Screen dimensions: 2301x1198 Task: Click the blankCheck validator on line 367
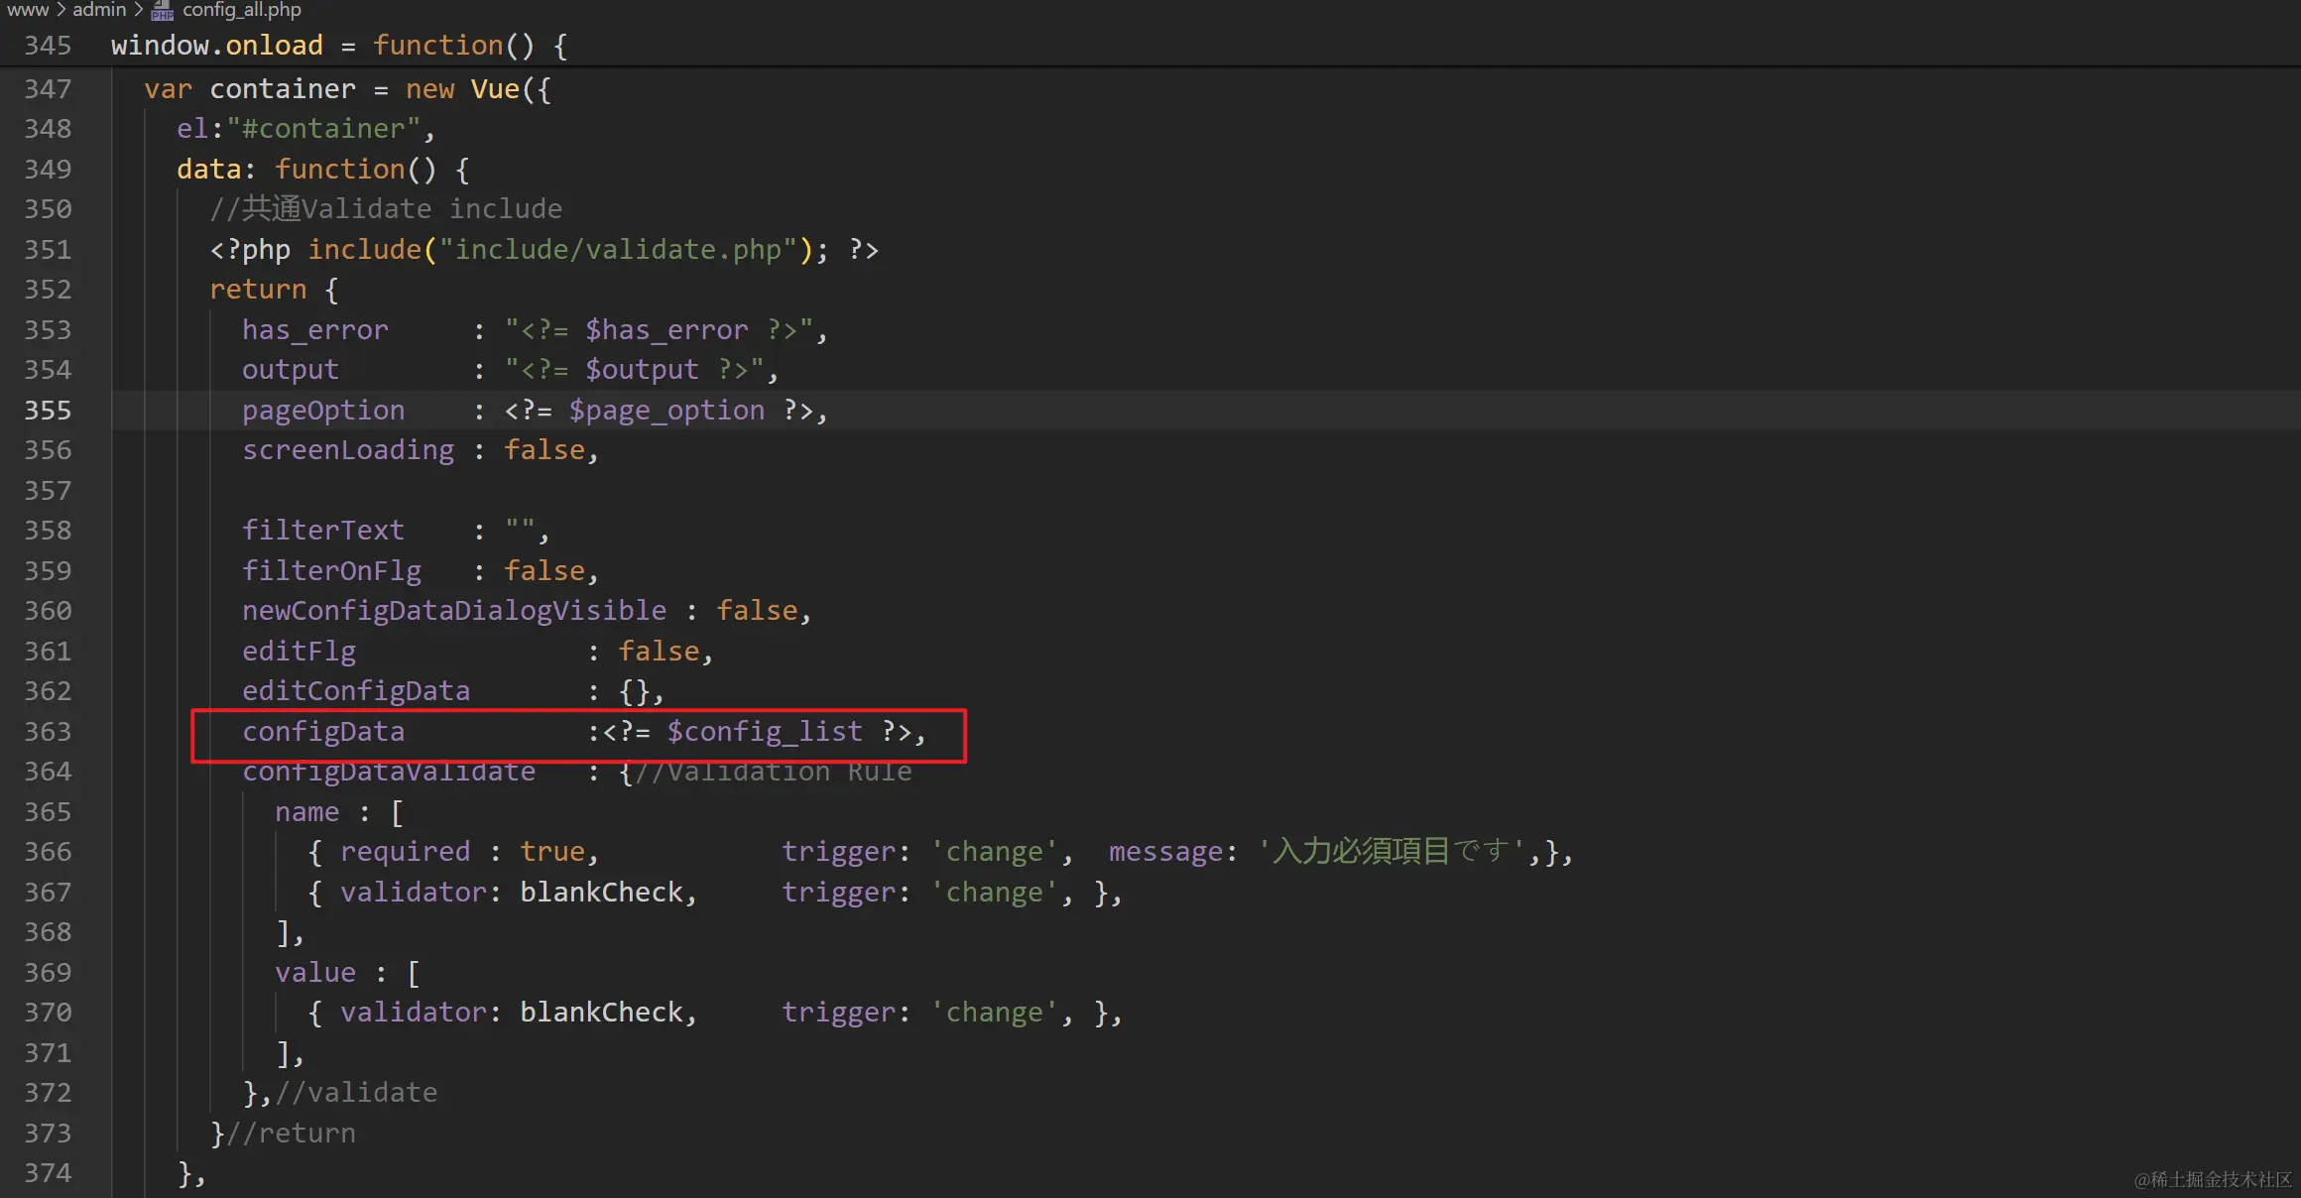point(601,893)
